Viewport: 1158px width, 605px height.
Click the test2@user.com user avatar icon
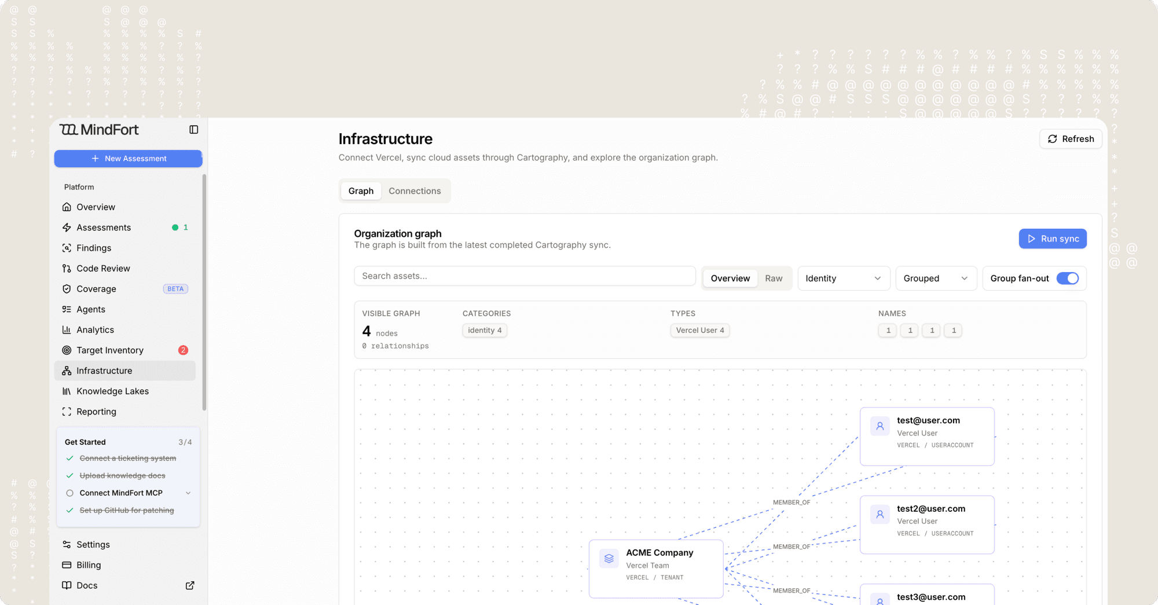click(x=880, y=514)
